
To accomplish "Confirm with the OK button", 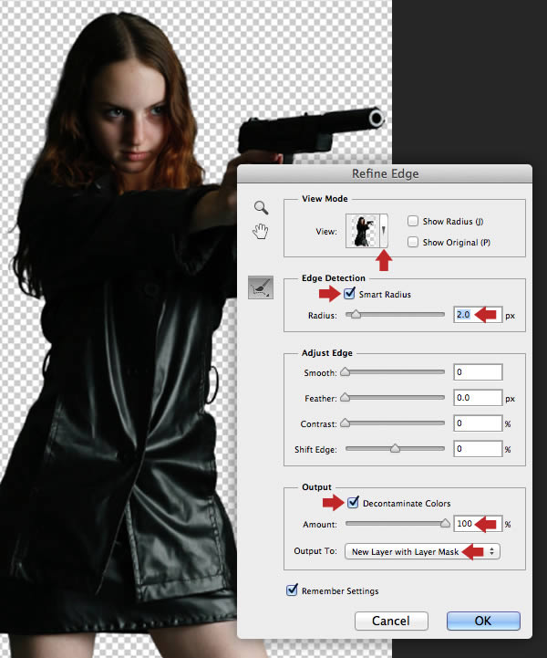I will pyautogui.click(x=483, y=621).
